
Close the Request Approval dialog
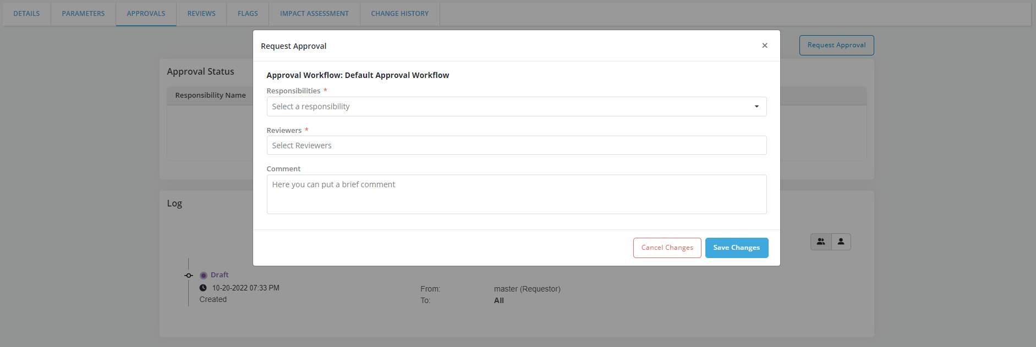[x=764, y=46]
